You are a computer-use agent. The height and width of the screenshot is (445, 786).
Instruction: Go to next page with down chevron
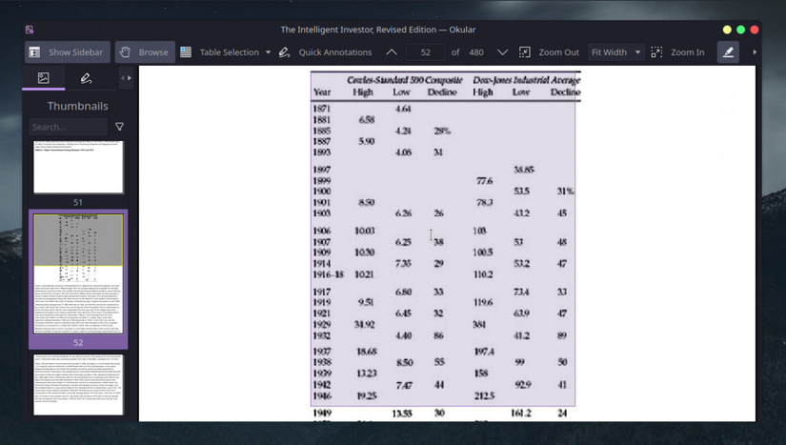click(x=502, y=52)
